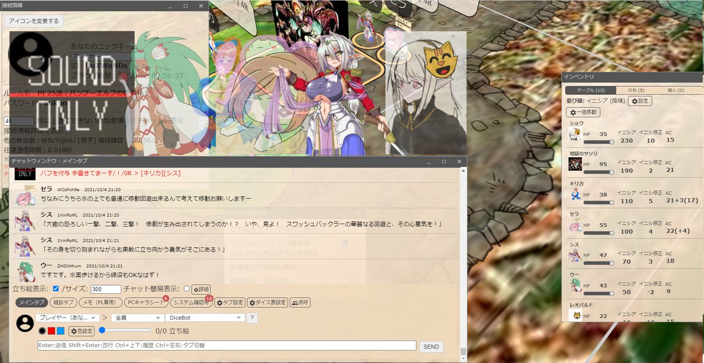Screen dimensions: 704x363
Task: Click セラ's avatar beside her chat message
Action: click(25, 195)
